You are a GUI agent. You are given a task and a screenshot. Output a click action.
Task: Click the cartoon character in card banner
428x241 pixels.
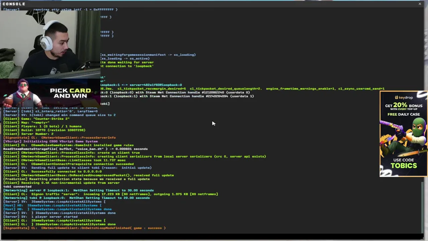coord(23,93)
